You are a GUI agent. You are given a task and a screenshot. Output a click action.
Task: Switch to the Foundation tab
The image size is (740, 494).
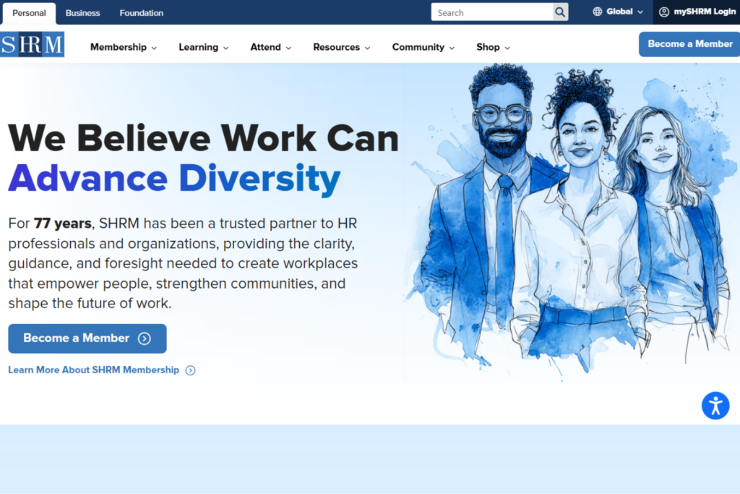(x=141, y=13)
